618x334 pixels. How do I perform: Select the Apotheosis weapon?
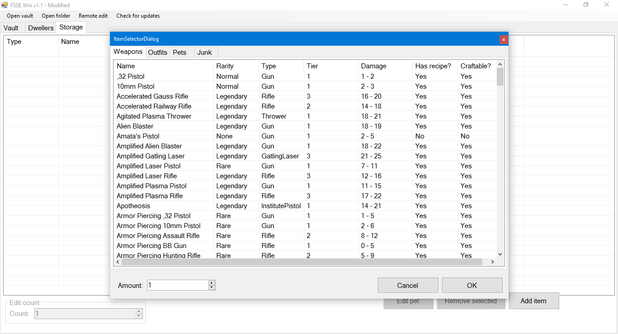pyautogui.click(x=305, y=206)
